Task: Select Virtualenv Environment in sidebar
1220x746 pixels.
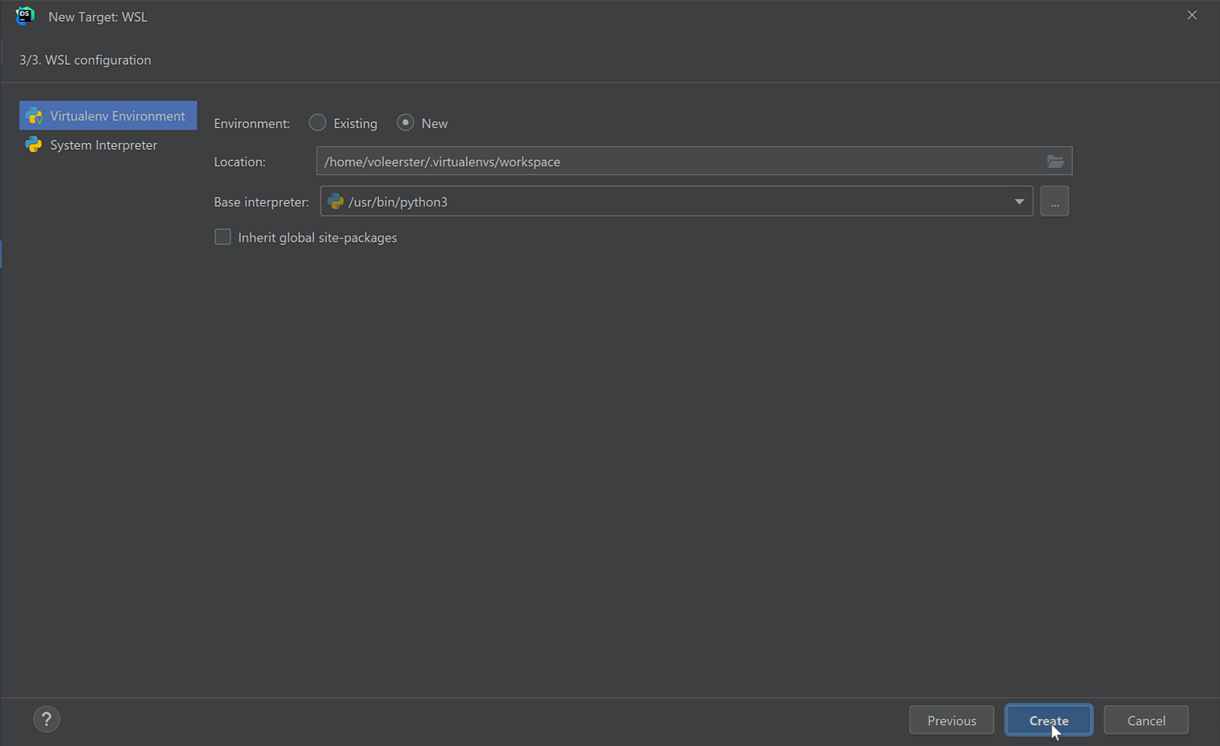Action: pyautogui.click(x=117, y=116)
